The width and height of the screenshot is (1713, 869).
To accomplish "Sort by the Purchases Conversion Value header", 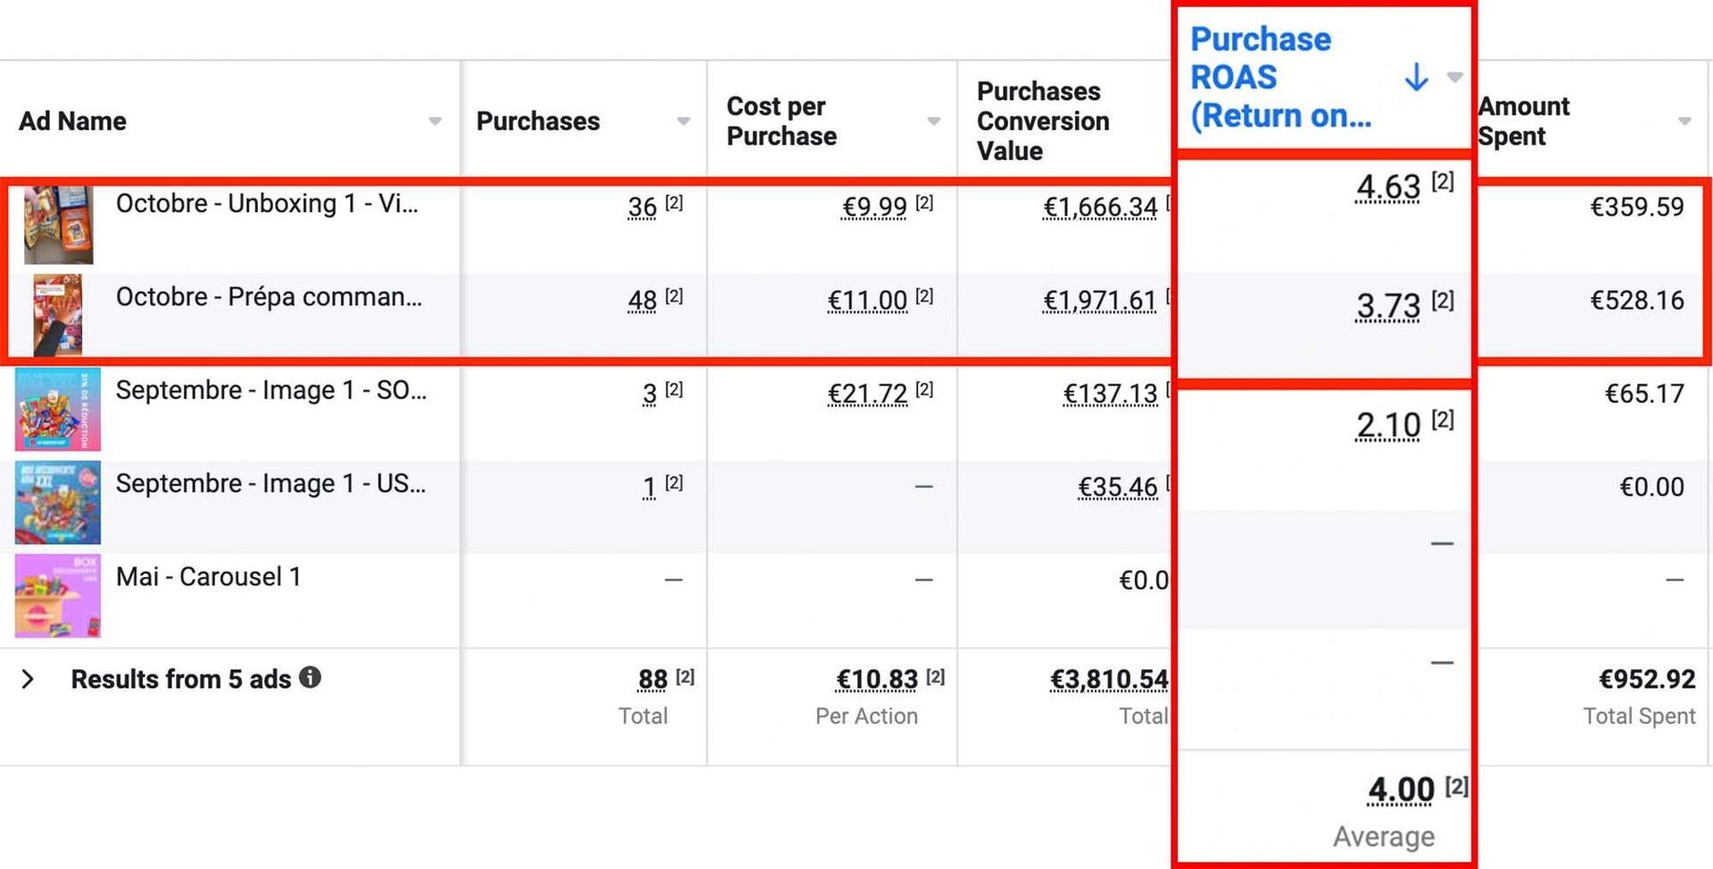I will click(1043, 121).
